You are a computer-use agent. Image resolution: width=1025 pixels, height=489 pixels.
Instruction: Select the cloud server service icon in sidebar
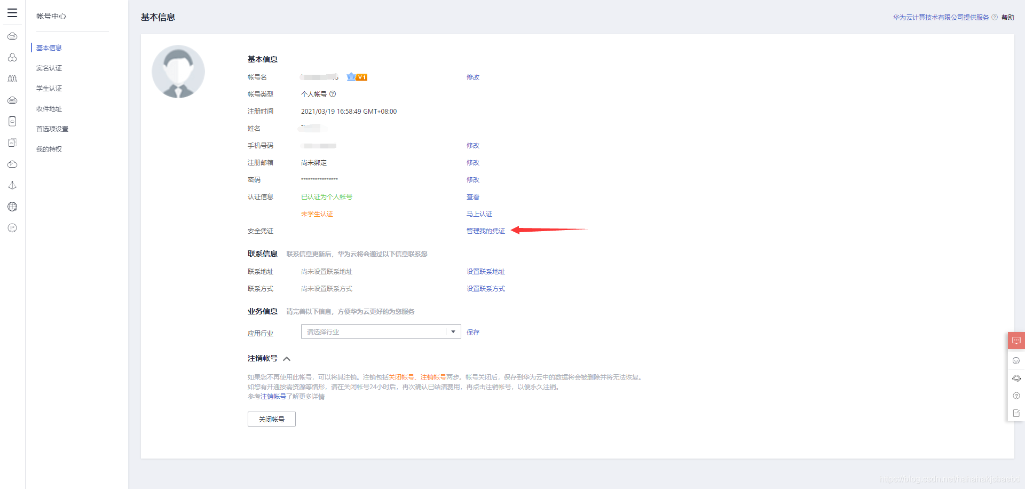tap(12, 36)
